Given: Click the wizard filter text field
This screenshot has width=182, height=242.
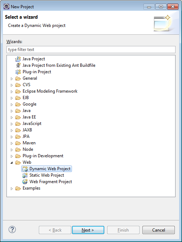Looking at the screenshot, I should coord(91,50).
